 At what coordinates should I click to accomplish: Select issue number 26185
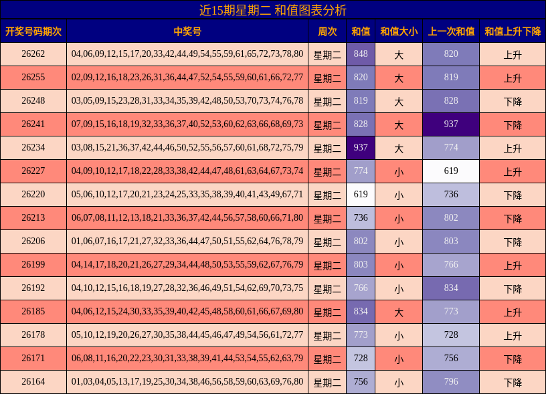pos(33,311)
